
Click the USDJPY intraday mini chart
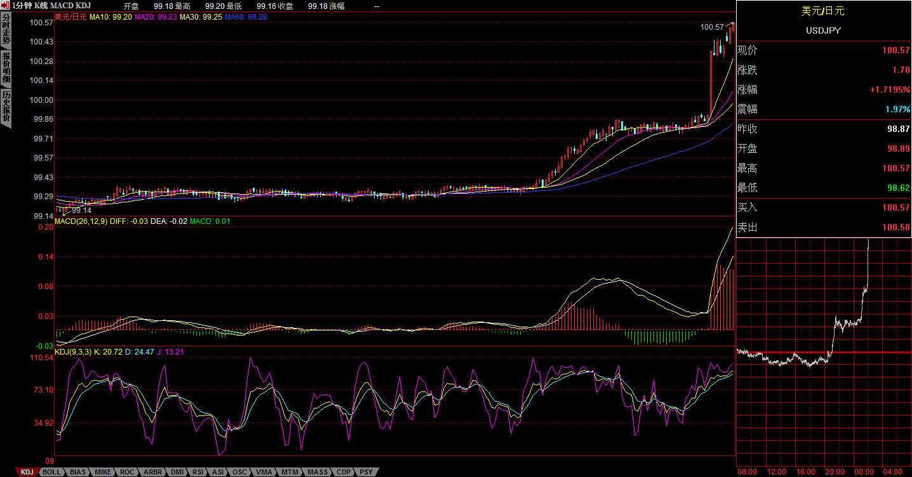[823, 352]
